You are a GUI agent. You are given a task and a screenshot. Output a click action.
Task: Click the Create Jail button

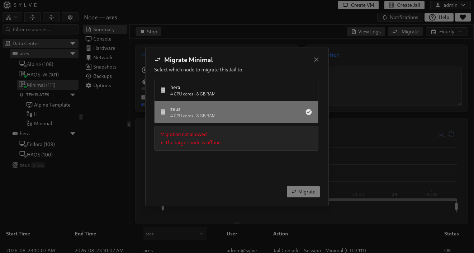pos(404,5)
